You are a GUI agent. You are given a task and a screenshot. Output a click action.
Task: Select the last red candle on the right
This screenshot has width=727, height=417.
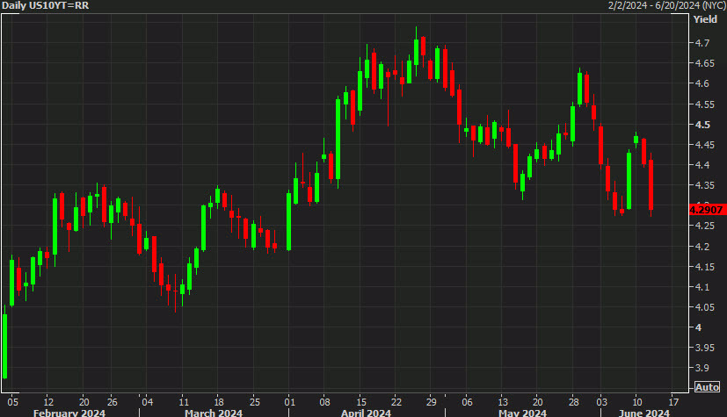(x=651, y=184)
